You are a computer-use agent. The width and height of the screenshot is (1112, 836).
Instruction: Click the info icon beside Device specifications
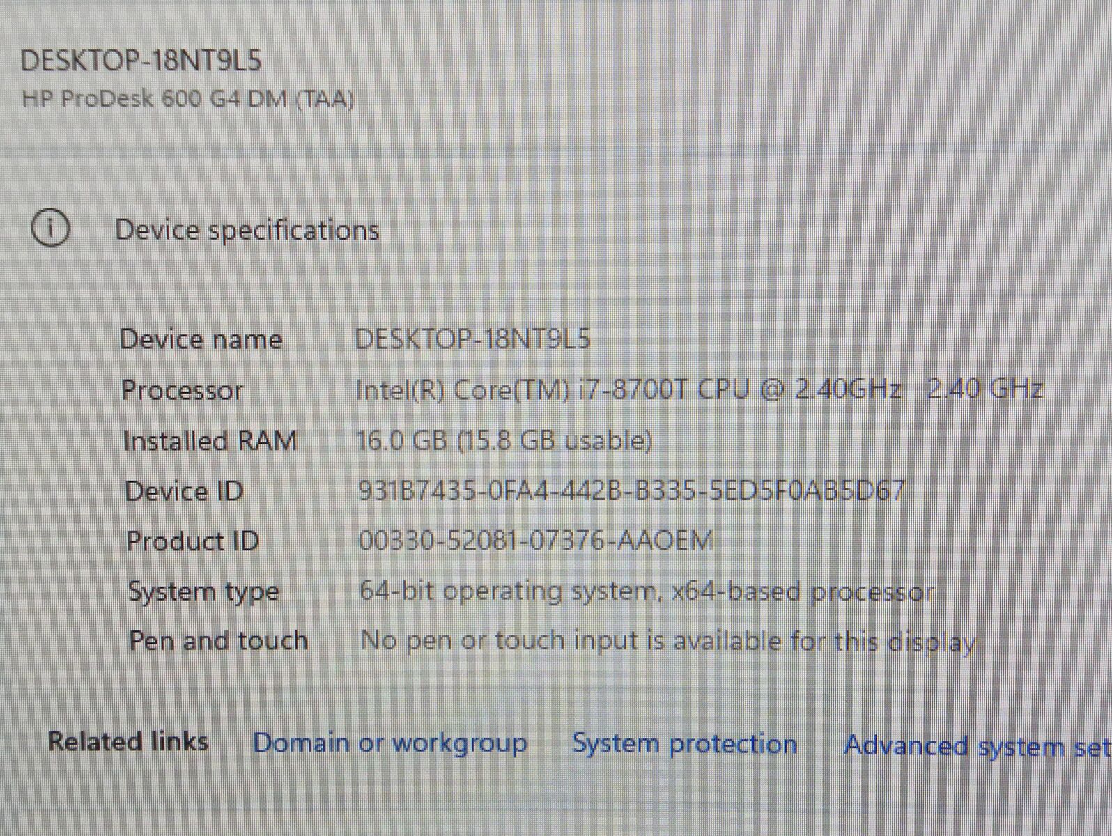50,228
